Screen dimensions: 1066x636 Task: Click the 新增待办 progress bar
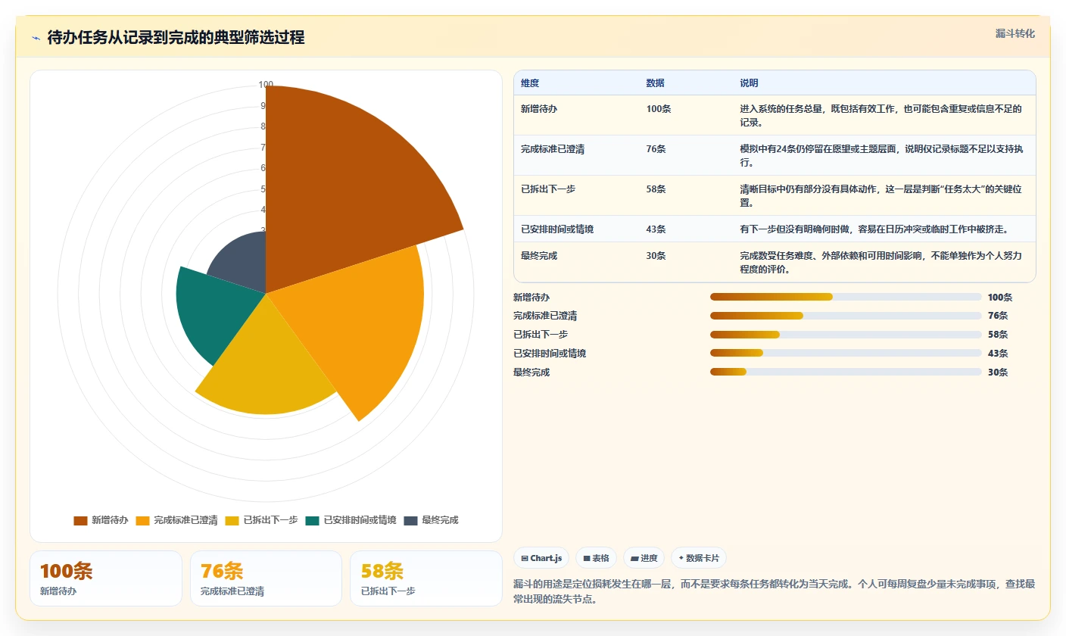point(846,297)
